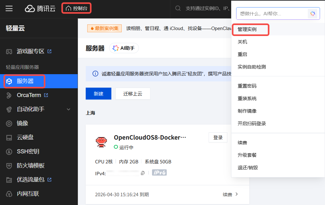Image resolution: width=325 pixels, height=205 pixels.
Task: Click the info icon in notice banner
Action: point(95,74)
